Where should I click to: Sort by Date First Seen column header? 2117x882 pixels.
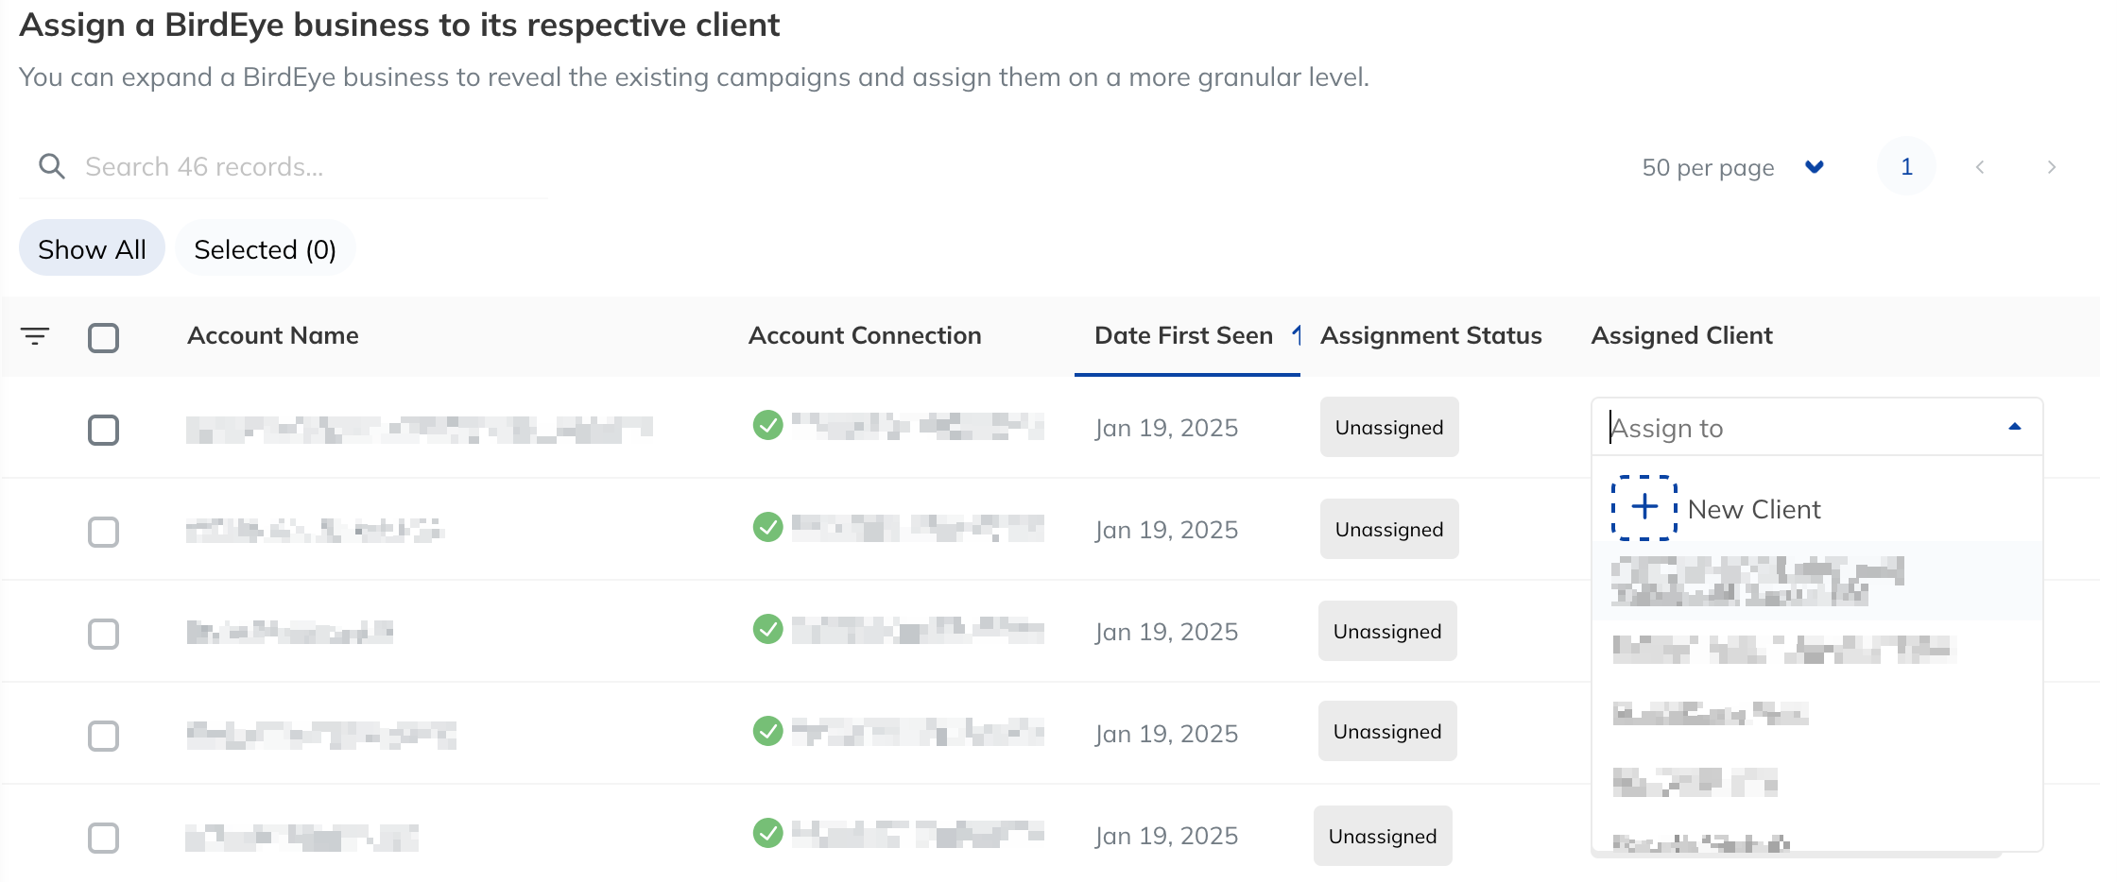click(x=1183, y=335)
